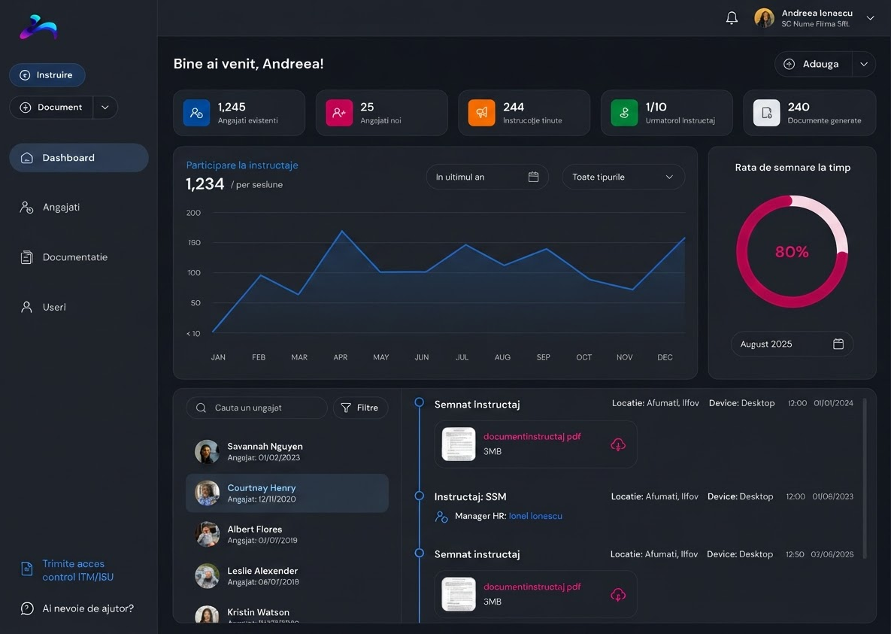Go to the Dashboard menu item

click(x=79, y=157)
